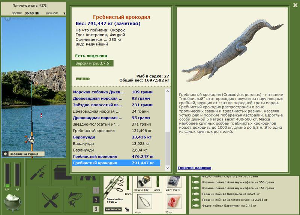Viewport: 300px width, 215px height.
Task: Select the hook item showing 4 шт.
Action: pos(144,202)
